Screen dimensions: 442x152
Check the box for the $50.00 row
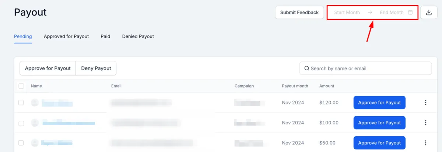tap(21, 143)
